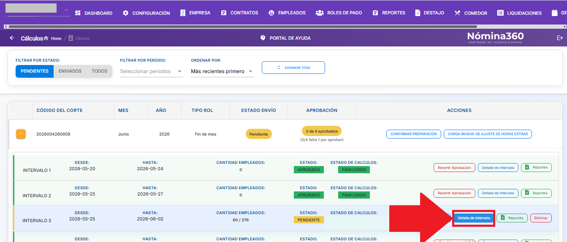Click the back arrow beside Cálculos
567x242 pixels.
click(x=12, y=38)
